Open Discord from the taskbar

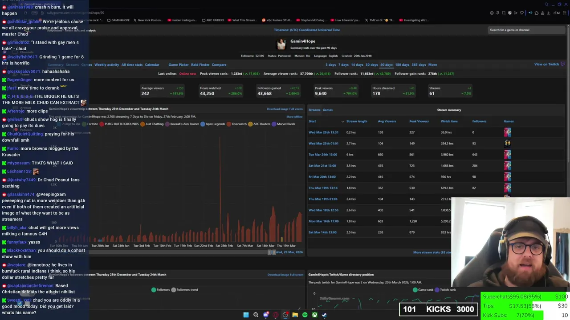pos(266,315)
